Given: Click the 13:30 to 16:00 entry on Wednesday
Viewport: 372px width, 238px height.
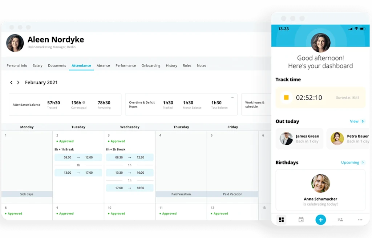Looking at the screenshot, I should (x=130, y=173).
